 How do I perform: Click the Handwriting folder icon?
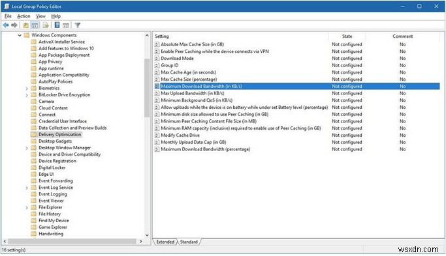[33, 234]
